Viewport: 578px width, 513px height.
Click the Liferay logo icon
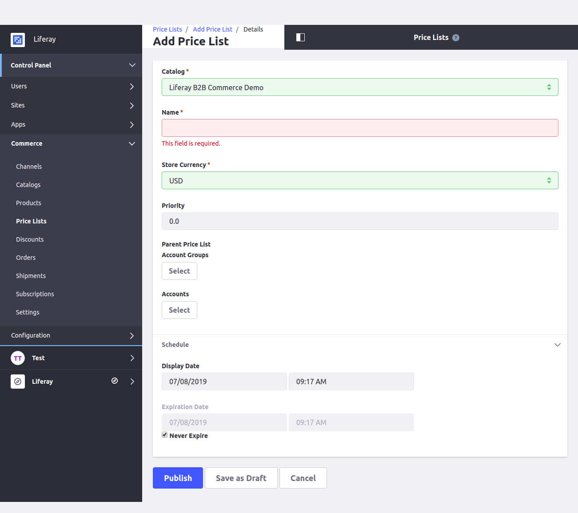(18, 40)
